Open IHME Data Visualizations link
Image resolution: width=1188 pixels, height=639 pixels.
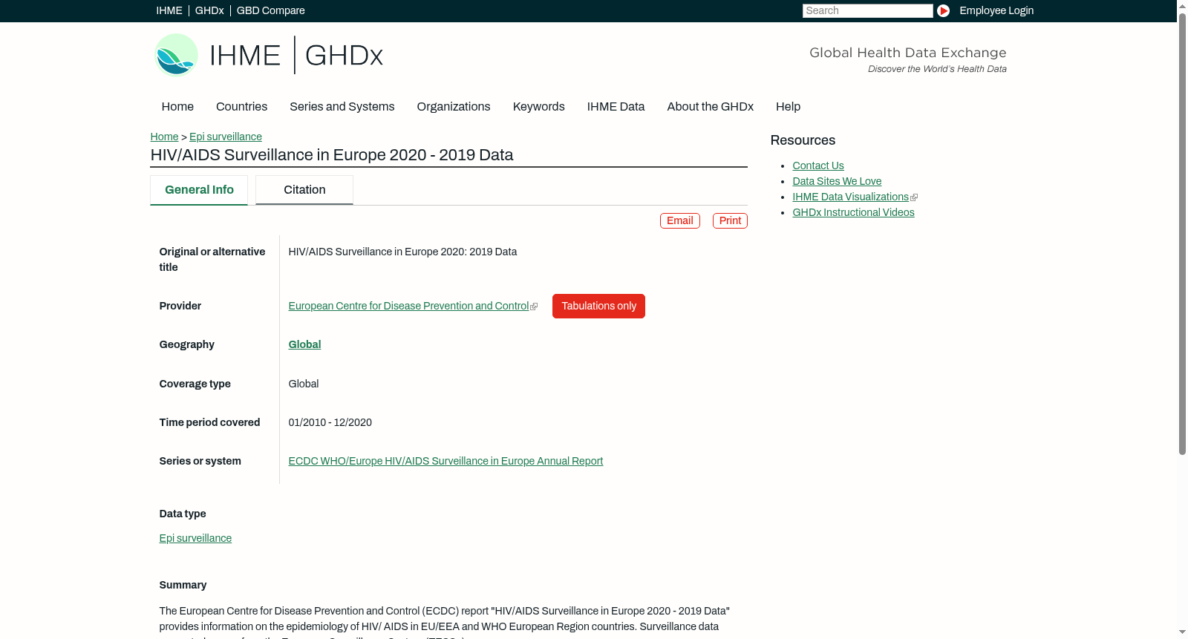pyautogui.click(x=850, y=197)
